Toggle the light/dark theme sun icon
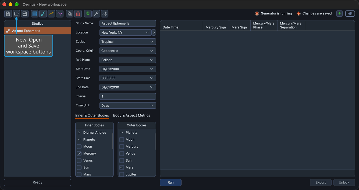The width and height of the screenshot is (359, 190). coord(350,13)
